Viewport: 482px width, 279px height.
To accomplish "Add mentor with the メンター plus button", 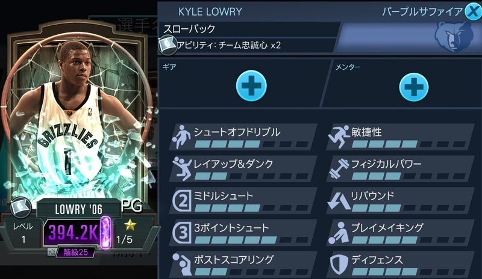I will (x=414, y=87).
